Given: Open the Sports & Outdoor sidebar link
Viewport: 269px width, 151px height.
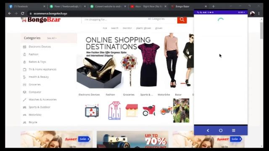Looking at the screenshot, I should pyautogui.click(x=40, y=107).
